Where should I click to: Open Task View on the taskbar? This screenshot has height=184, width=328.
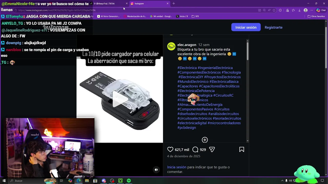[x=61, y=181]
